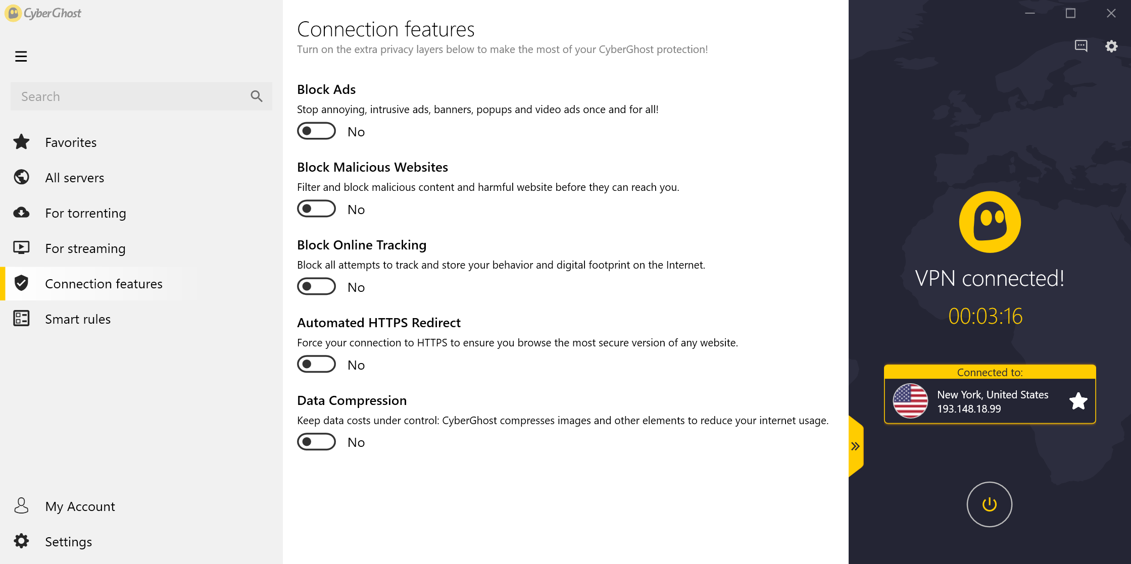Enable the Block Online Tracking toggle
The width and height of the screenshot is (1131, 564).
pos(316,286)
